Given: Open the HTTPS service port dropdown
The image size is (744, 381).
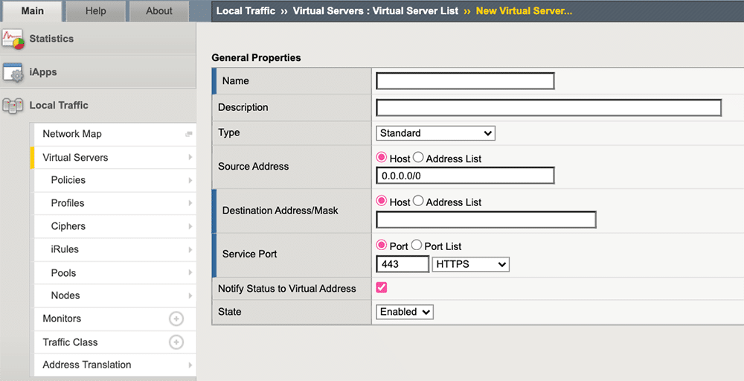Looking at the screenshot, I should [470, 264].
